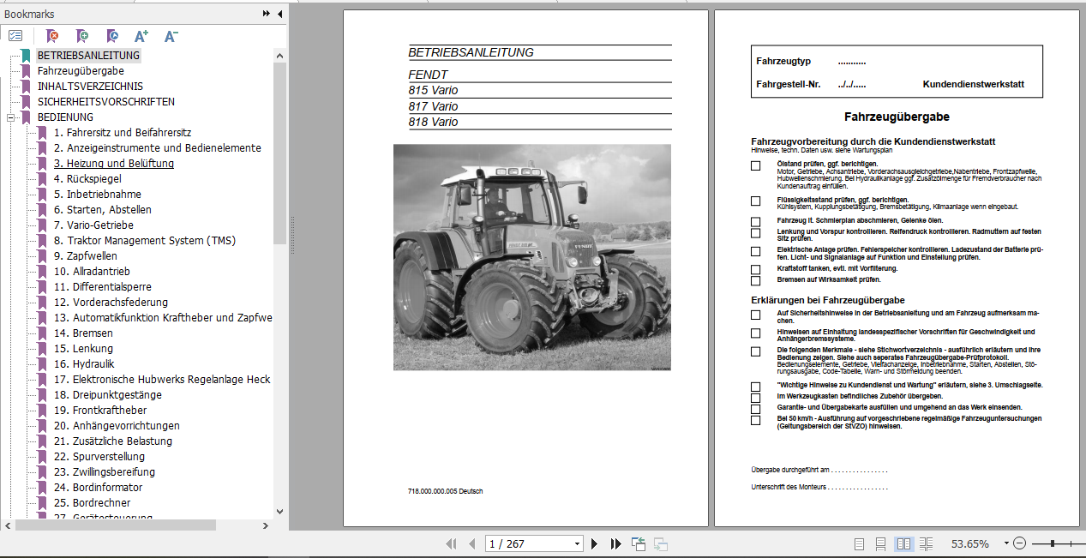The image size is (1086, 558).
Task: Open the INHALTSVERZEICHNIS bookmark
Action: click(90, 87)
